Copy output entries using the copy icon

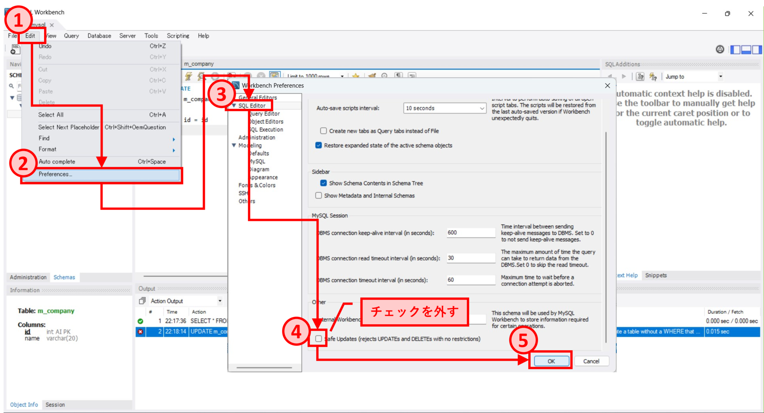pos(143,300)
